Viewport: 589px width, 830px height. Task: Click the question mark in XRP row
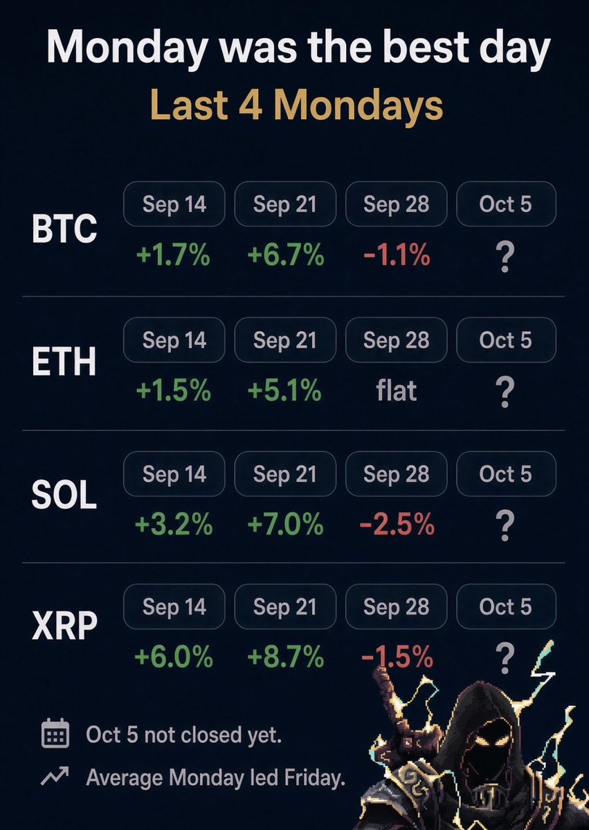coord(505,658)
